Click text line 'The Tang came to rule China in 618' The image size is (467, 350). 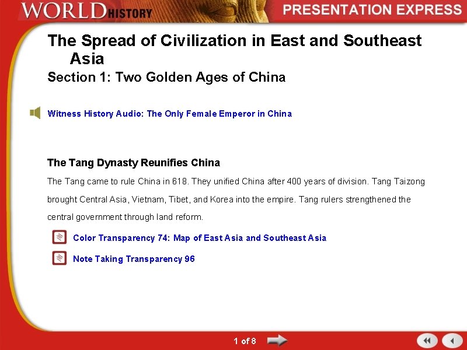pos(236,181)
